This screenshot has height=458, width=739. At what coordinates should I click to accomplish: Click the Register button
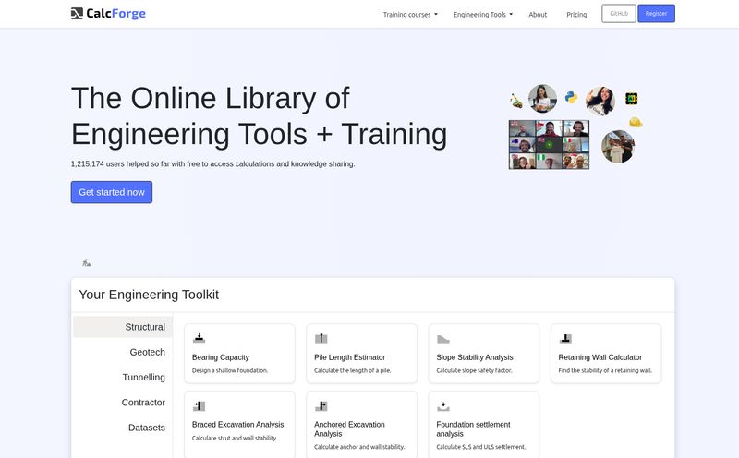[656, 14]
